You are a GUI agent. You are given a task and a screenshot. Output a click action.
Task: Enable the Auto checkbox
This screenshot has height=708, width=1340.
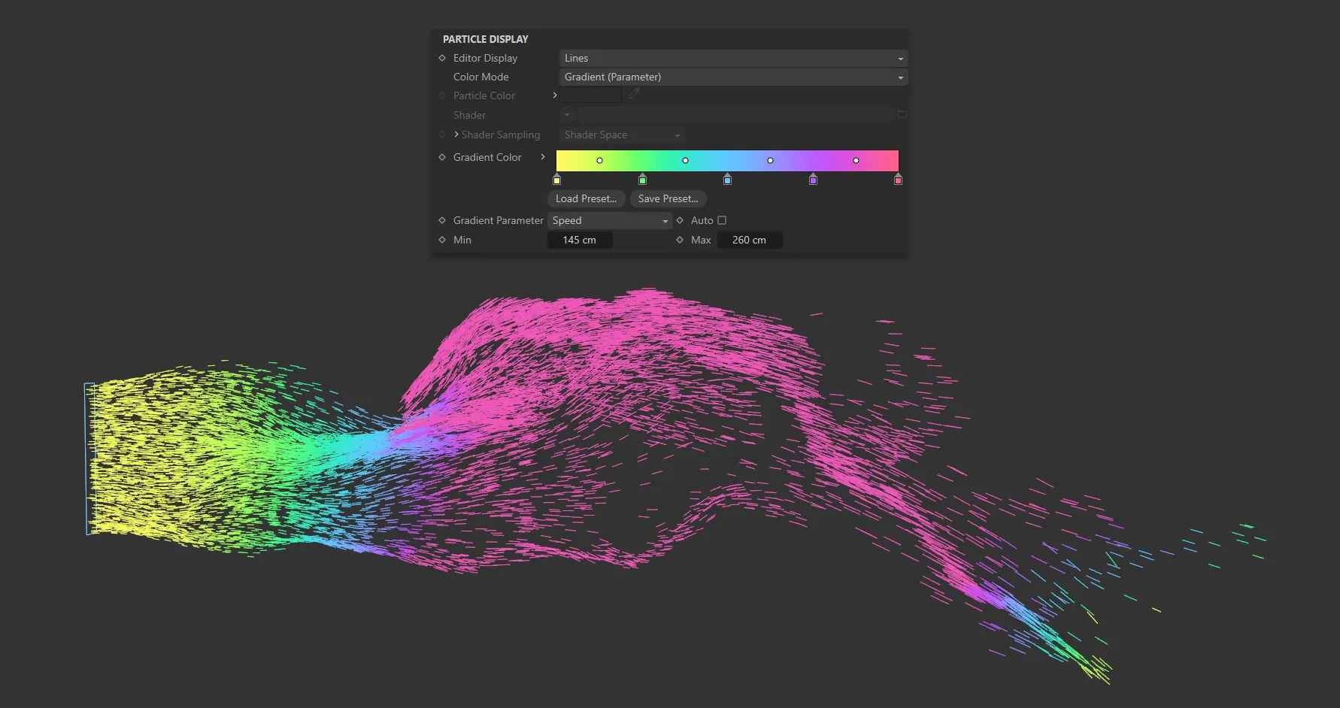(x=721, y=219)
